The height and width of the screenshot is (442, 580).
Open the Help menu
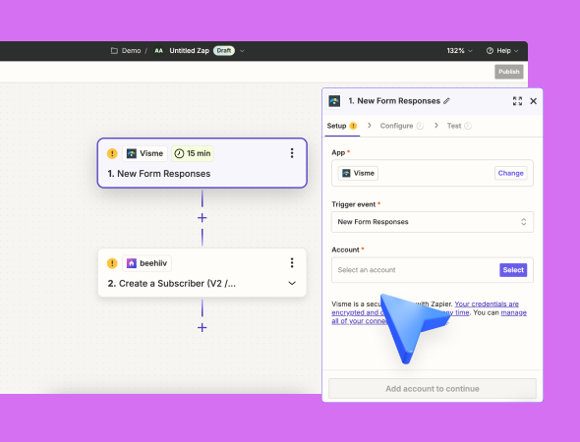coord(502,51)
